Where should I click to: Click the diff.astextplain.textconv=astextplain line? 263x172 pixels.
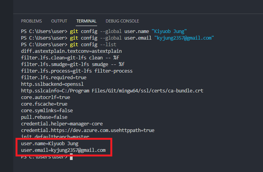(x=71, y=51)
